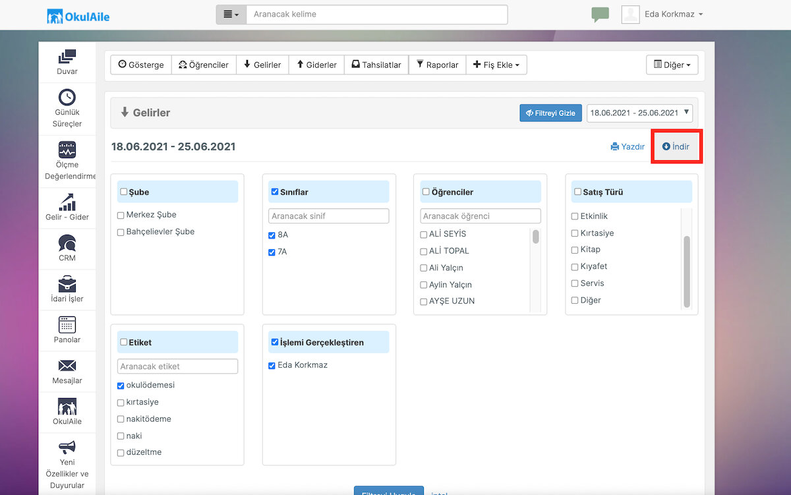
Task: Click the Yazdır print link
Action: [628, 146]
